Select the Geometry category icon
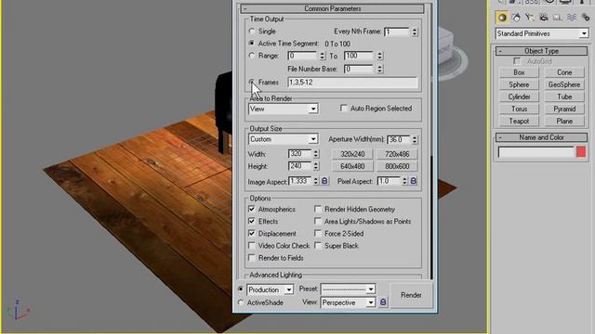Image resolution: width=595 pixels, height=334 pixels. coord(502,18)
